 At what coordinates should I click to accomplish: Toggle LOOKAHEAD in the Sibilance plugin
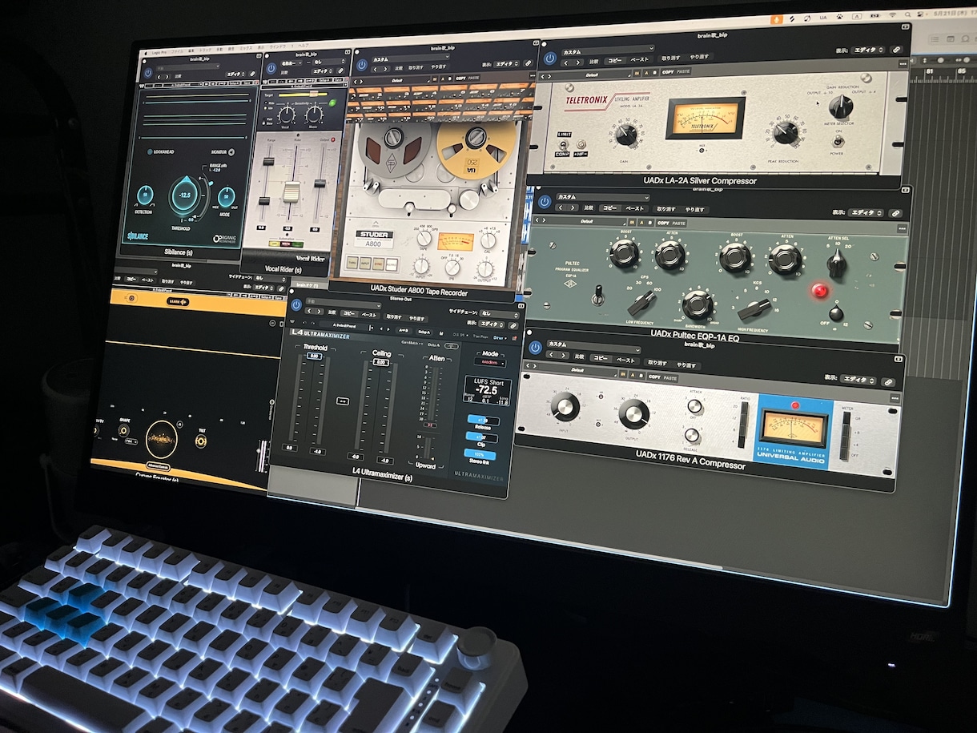point(150,151)
